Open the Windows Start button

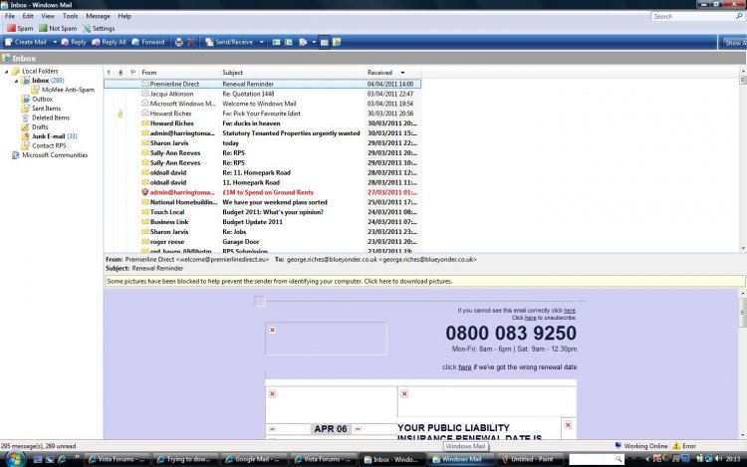point(15,459)
